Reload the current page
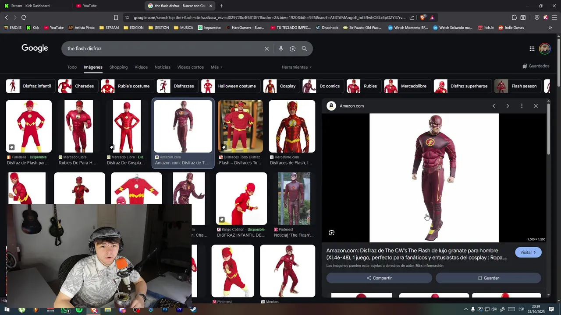 [24, 17]
